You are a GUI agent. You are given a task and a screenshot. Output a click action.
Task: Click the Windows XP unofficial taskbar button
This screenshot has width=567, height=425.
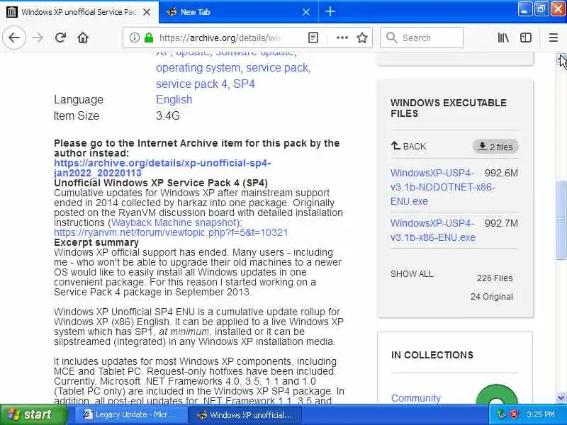click(x=246, y=414)
